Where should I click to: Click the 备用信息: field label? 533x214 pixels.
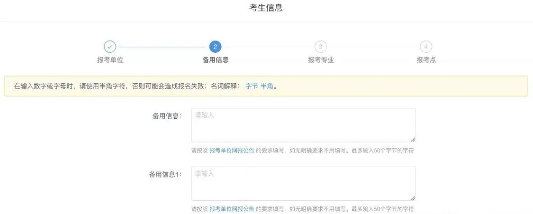pos(167,116)
